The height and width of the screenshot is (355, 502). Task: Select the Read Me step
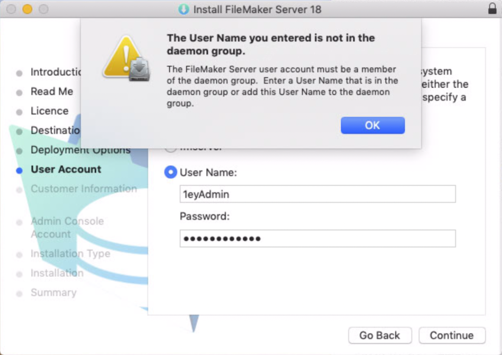tap(52, 92)
